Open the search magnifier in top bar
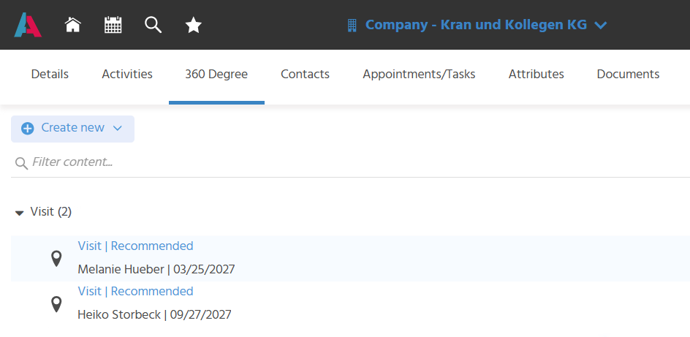Viewport: 690px width, 337px height. pos(153,25)
